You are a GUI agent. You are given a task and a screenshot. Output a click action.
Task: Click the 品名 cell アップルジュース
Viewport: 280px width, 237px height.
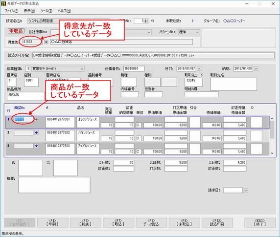(88, 149)
